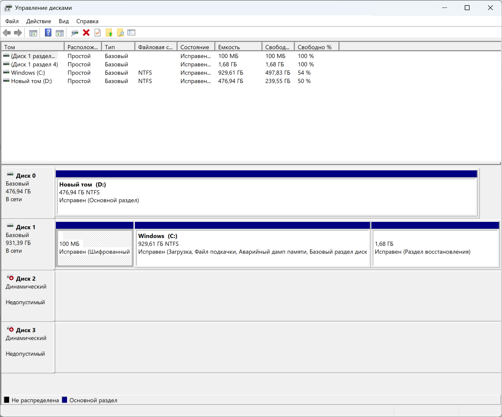Viewport: 502px width, 417px height.
Task: Open the Справка menu
Action: (87, 21)
